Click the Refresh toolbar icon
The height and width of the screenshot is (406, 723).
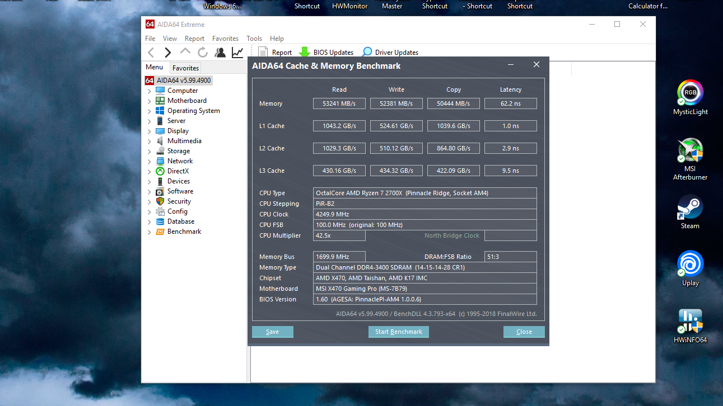click(203, 53)
